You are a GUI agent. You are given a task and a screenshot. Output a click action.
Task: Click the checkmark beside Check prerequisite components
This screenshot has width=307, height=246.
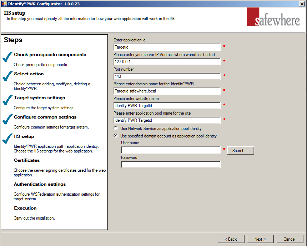coord(7,57)
